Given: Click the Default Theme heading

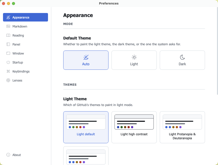Looking at the screenshot, I should 77,38.
